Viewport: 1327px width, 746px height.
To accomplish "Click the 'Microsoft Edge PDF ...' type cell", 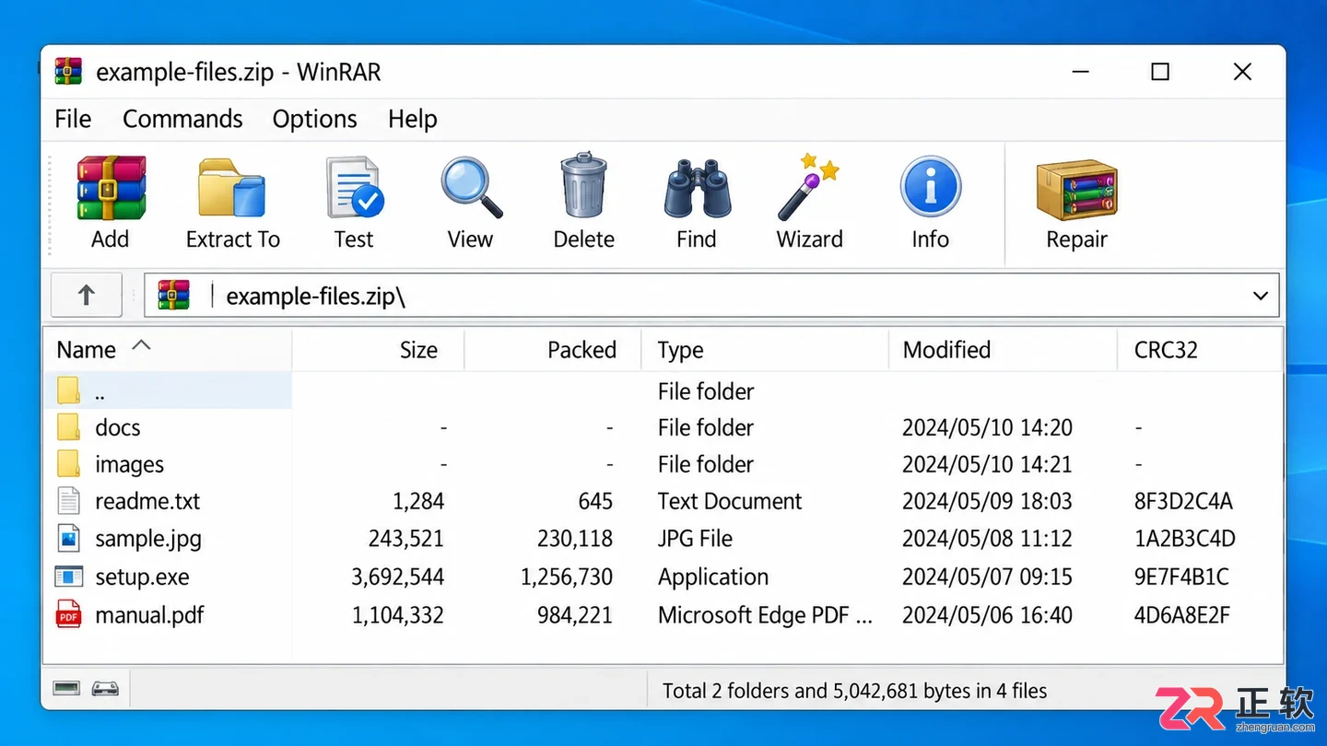I will coord(765,614).
